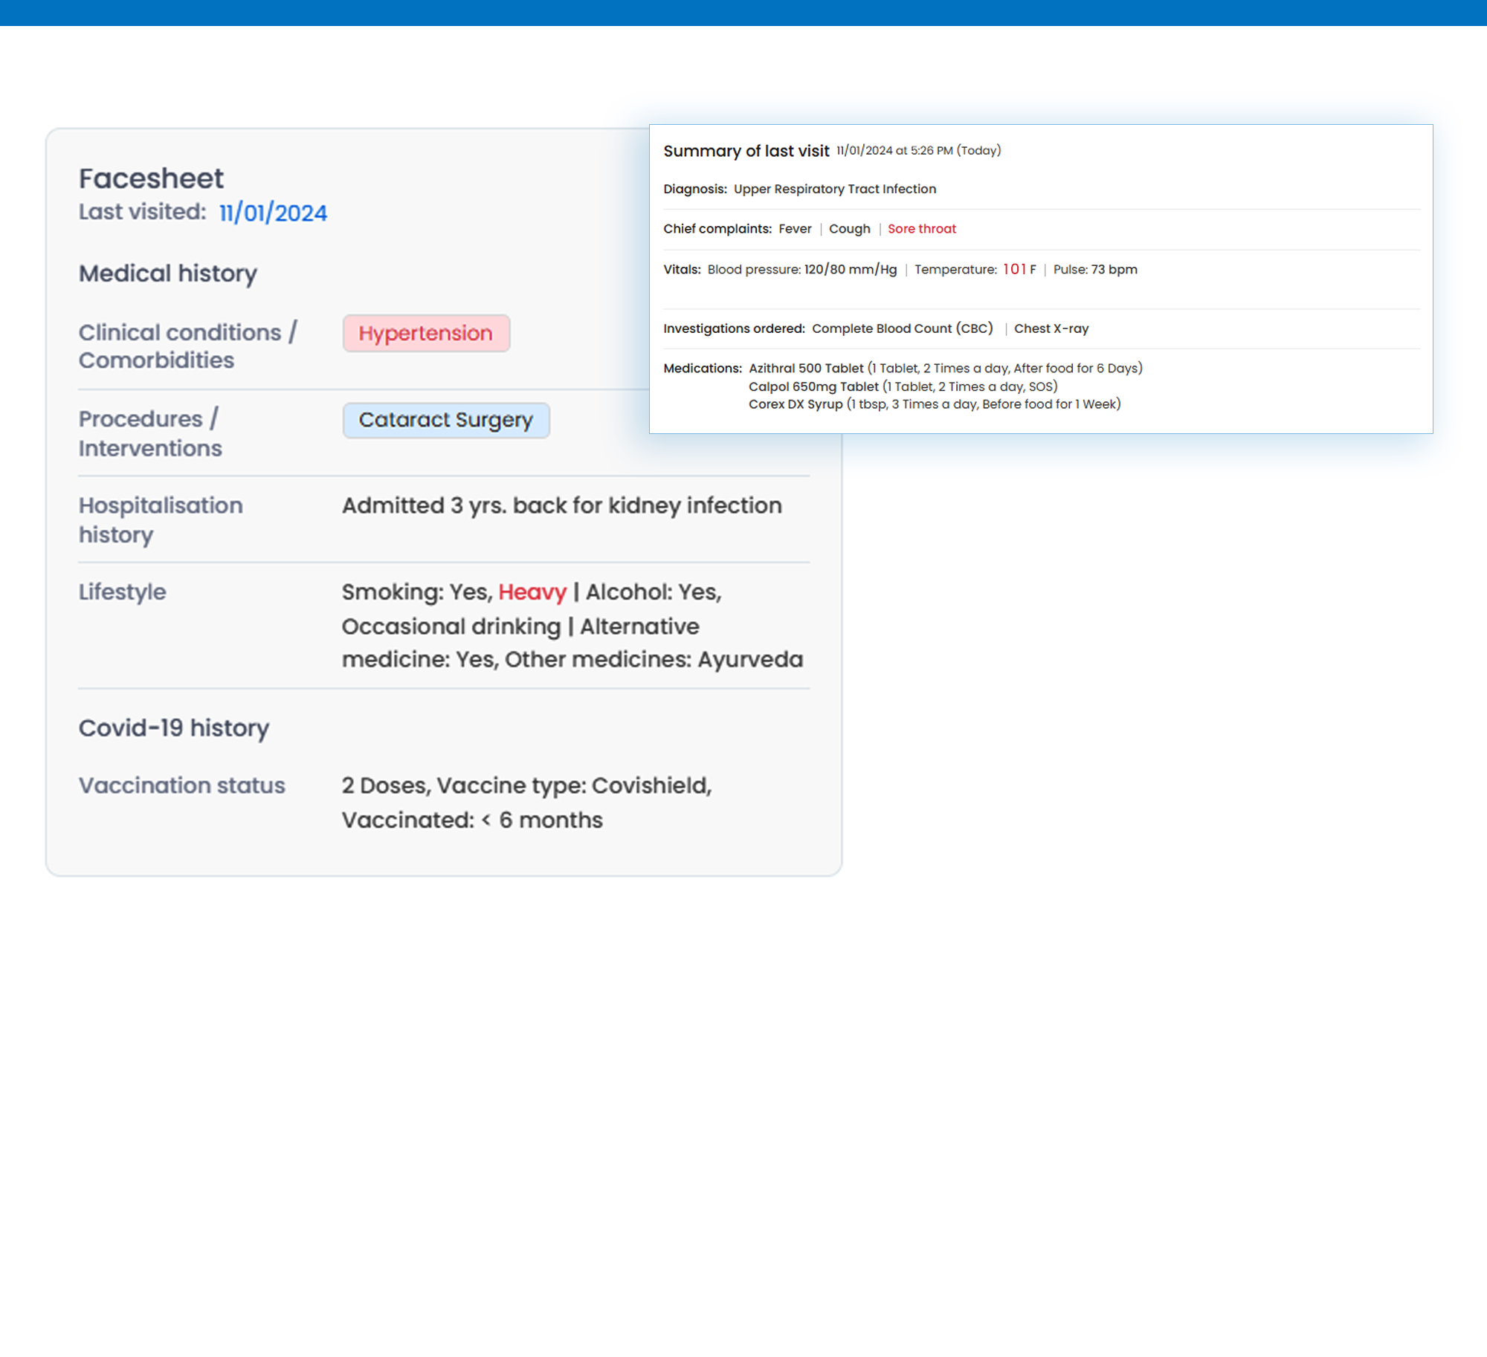Viewport: 1487px width, 1357px height.
Task: Click the Cough chief complaint
Action: point(849,229)
